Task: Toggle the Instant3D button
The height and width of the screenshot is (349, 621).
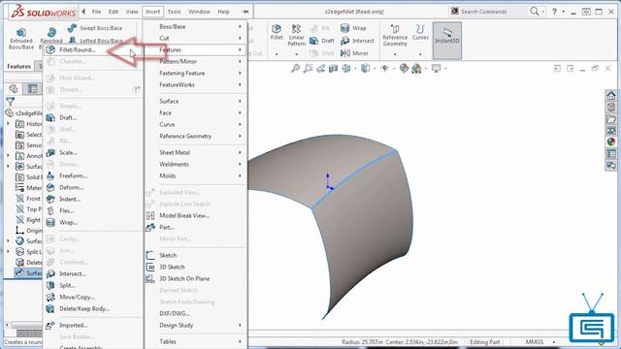Action: click(446, 40)
